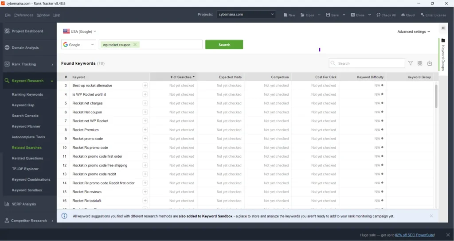Click the export download icon

[x=430, y=63]
